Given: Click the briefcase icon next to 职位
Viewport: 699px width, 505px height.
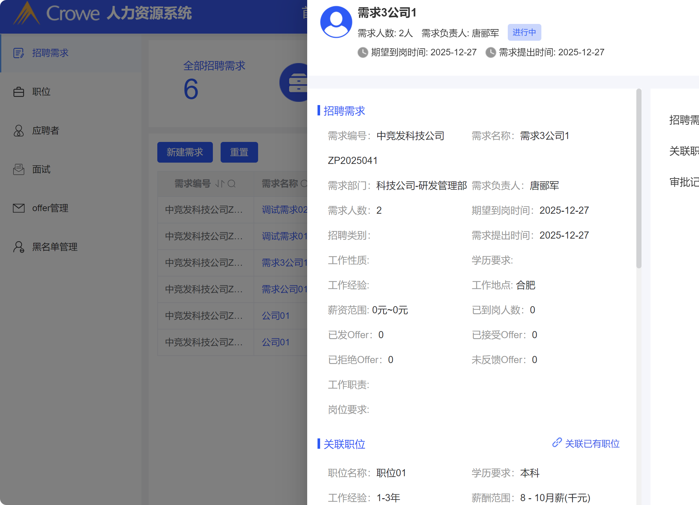Looking at the screenshot, I should 18,92.
